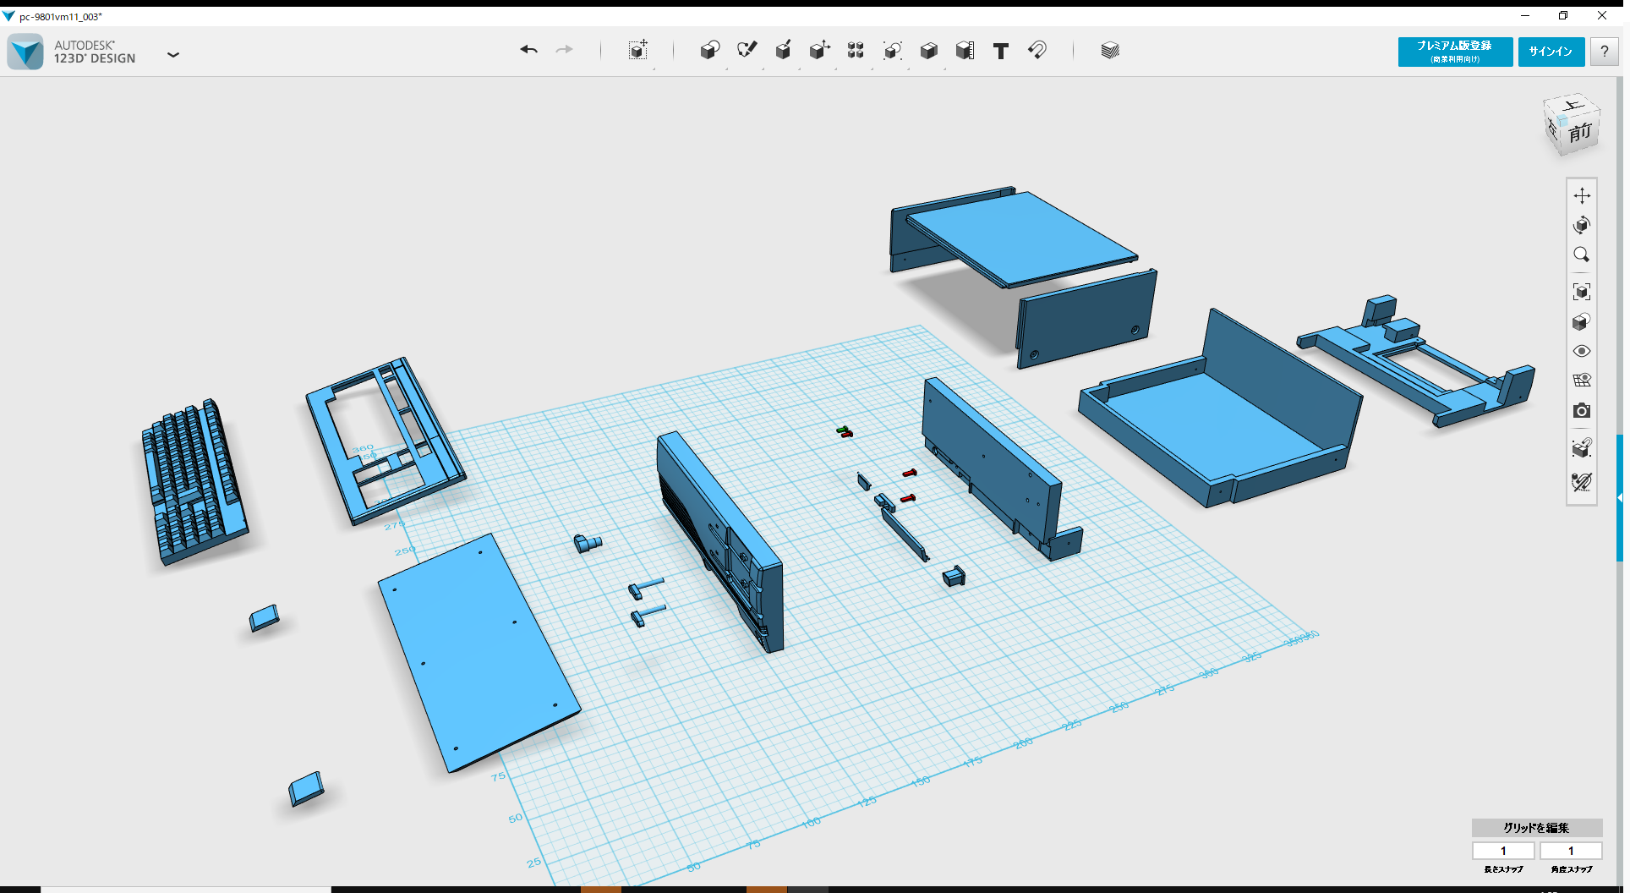Select an orange swatch in the bottom bar

tap(602, 890)
